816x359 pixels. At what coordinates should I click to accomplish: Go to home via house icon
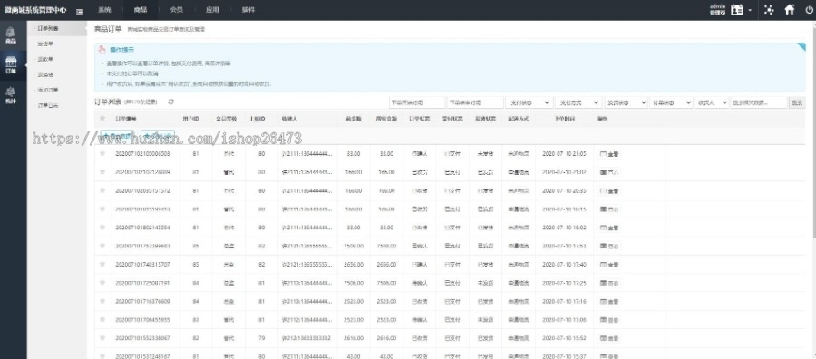pyautogui.click(x=790, y=9)
